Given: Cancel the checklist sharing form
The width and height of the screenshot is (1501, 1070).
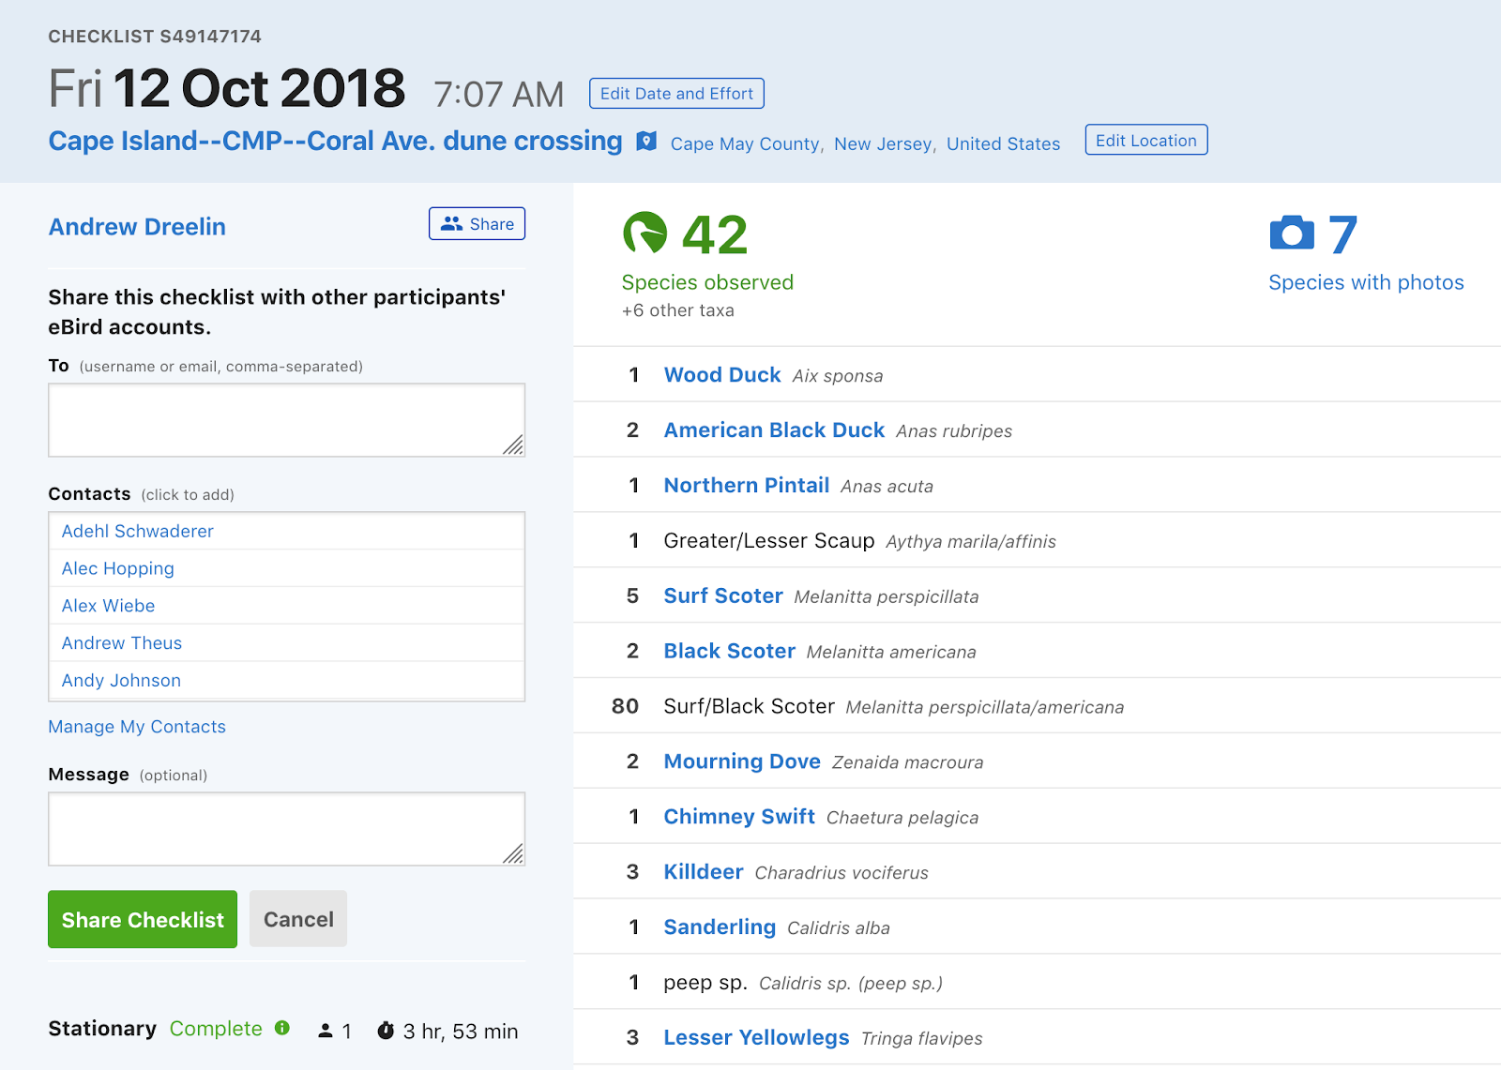Looking at the screenshot, I should point(298,919).
